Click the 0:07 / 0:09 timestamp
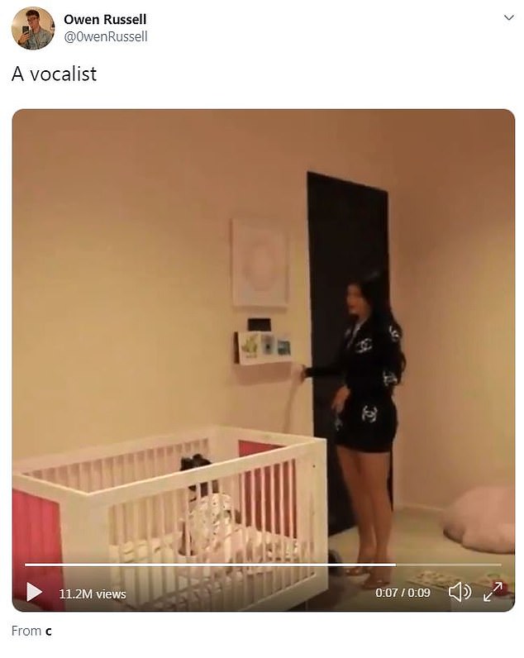 coord(403,593)
